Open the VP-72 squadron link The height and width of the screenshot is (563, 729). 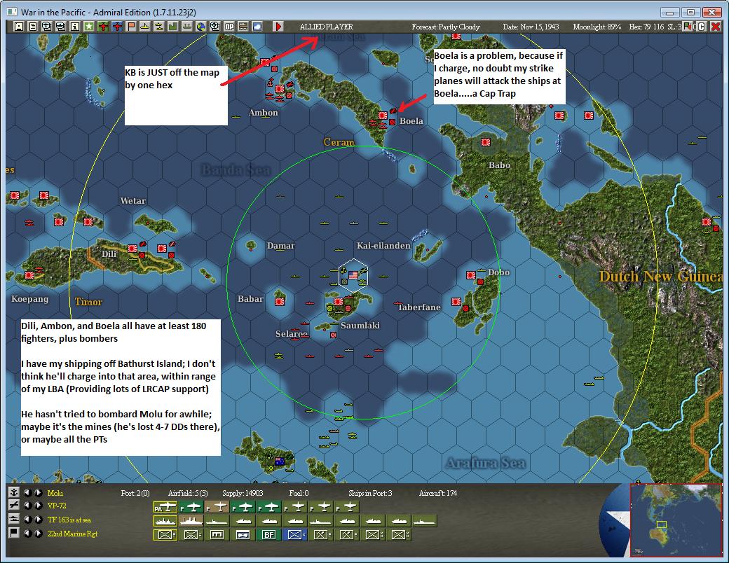point(57,506)
